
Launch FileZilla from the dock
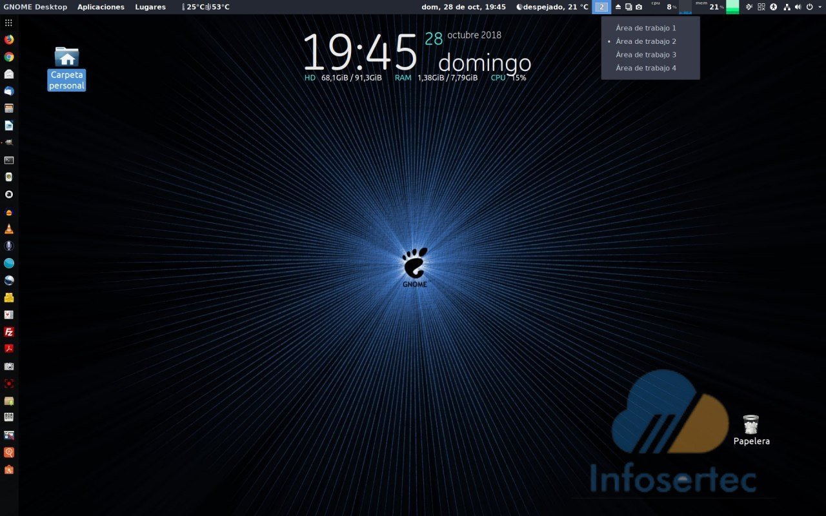click(x=9, y=332)
